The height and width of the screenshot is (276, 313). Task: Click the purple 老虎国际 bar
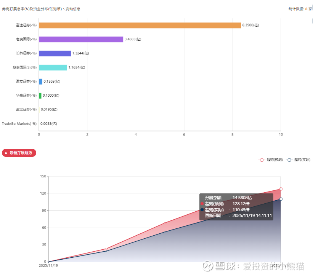click(x=81, y=39)
